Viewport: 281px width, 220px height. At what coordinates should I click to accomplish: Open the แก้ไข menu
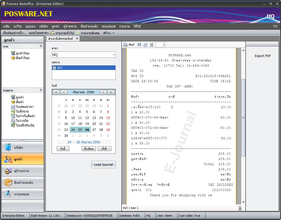pos(18,26)
